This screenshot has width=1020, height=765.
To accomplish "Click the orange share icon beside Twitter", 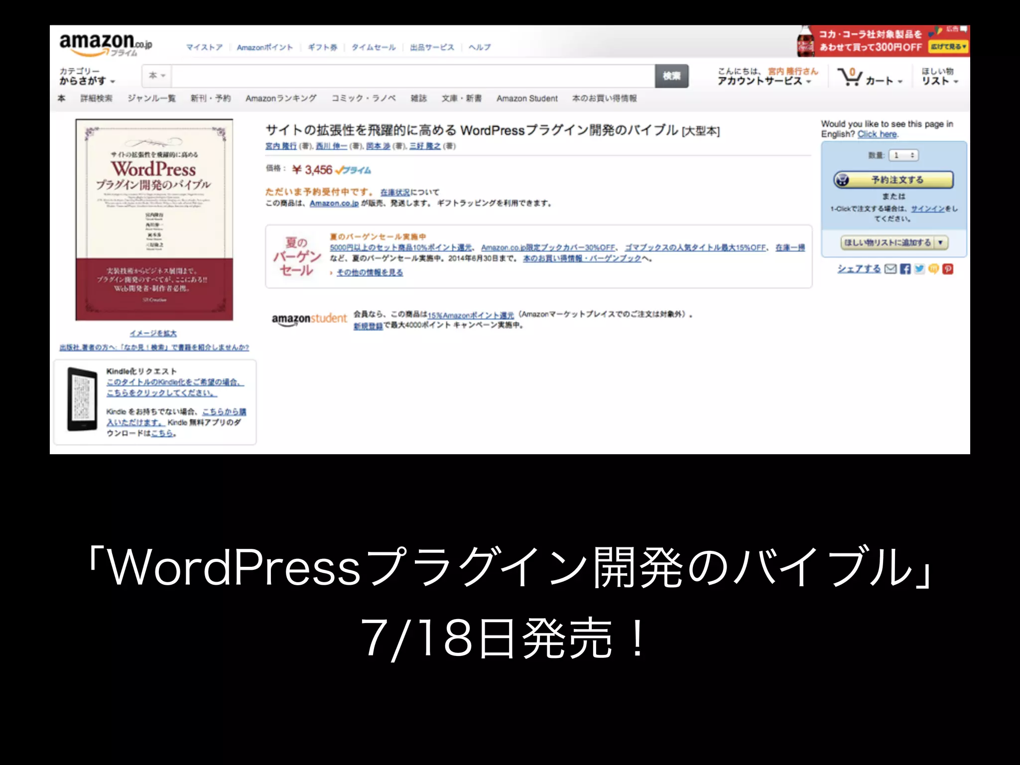I will 933,269.
